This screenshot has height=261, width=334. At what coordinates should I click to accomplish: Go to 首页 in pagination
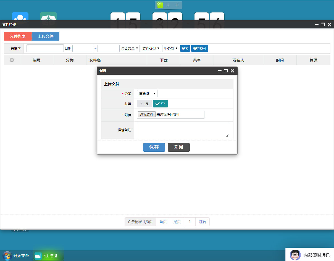point(163,222)
